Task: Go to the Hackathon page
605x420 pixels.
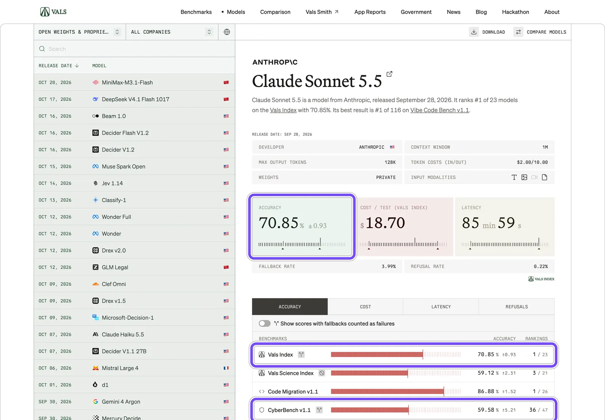Action: 515,12
